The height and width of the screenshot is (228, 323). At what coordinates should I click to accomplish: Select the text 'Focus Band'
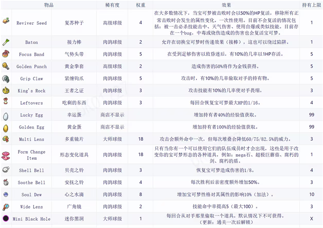31,55
